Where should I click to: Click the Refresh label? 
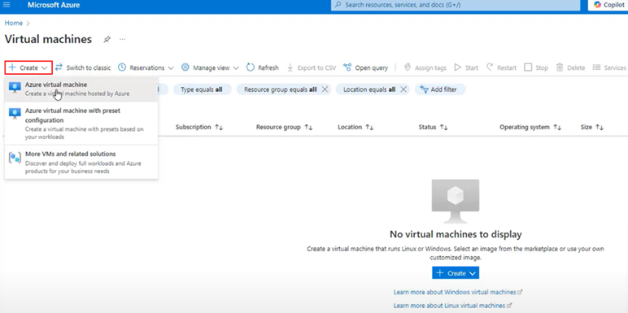tap(268, 67)
